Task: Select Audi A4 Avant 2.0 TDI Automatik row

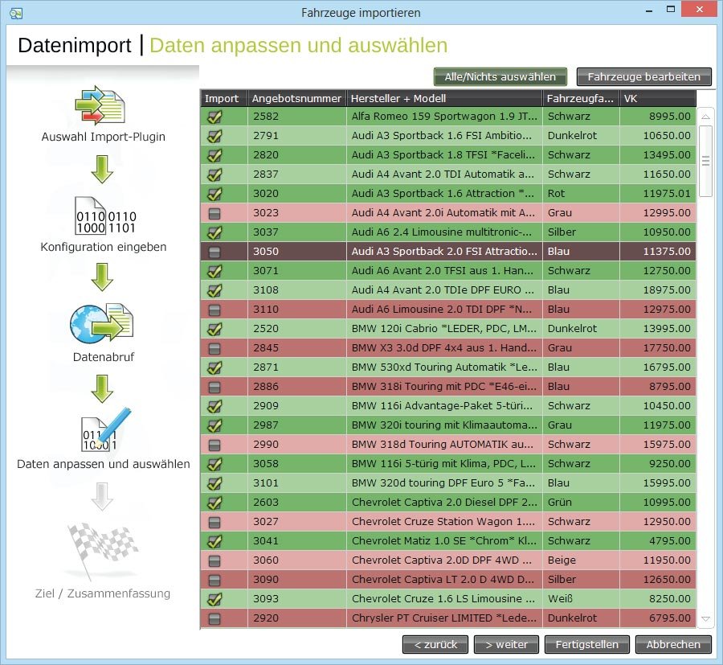Action: 447,174
